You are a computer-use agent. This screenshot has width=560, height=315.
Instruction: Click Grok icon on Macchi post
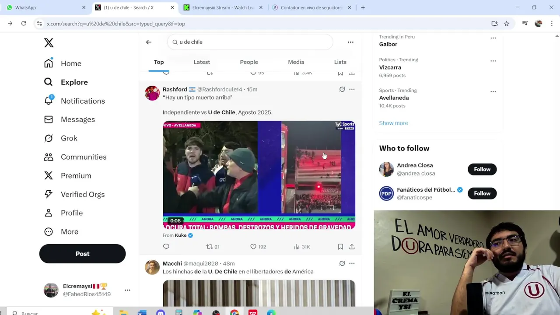[x=342, y=263]
